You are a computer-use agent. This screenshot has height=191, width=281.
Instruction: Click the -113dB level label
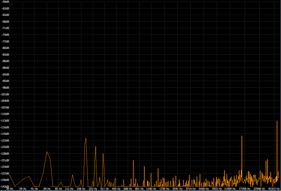point(5,121)
